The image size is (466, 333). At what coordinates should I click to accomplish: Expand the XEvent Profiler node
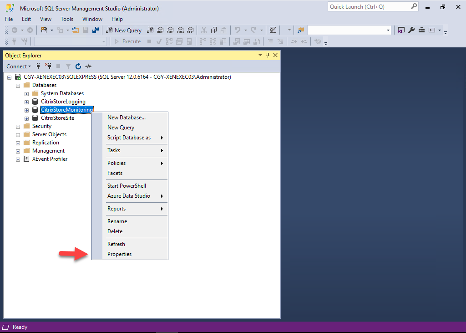click(x=18, y=159)
